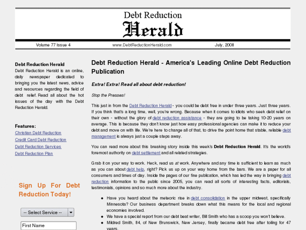Viewport: 306px width, 230px height.
Task: Select the 'America's Leading Online Debt Reduction Publication' headline
Action: coord(191,67)
